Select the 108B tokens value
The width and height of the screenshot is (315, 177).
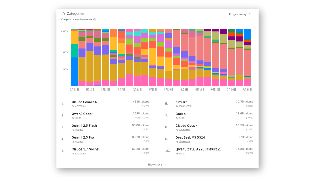point(141,114)
